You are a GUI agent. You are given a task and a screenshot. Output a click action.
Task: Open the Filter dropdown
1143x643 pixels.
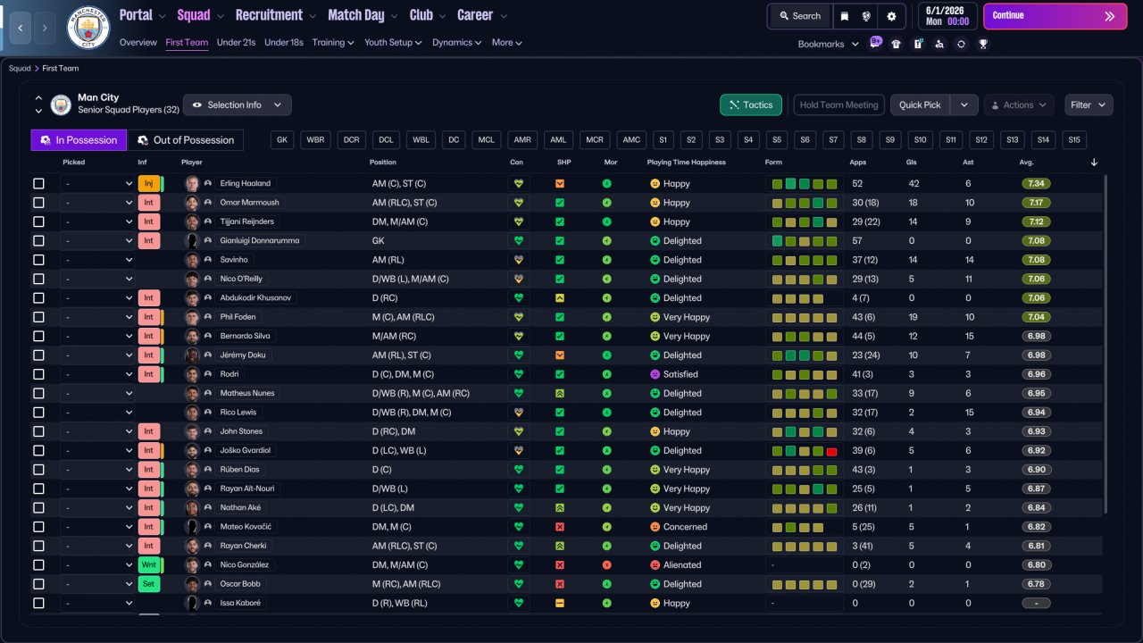pos(1089,104)
